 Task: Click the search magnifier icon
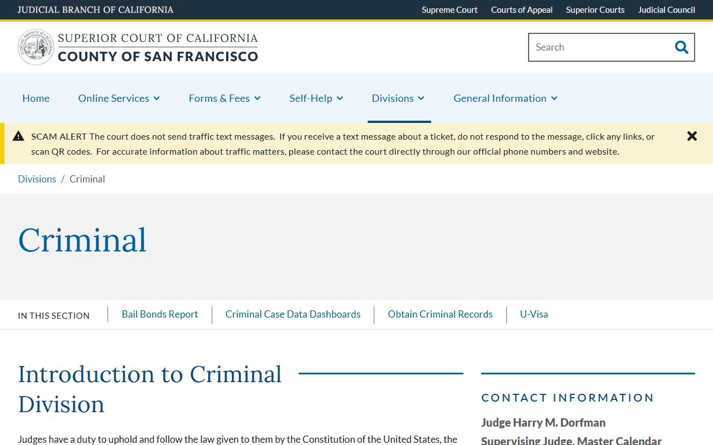pos(681,47)
